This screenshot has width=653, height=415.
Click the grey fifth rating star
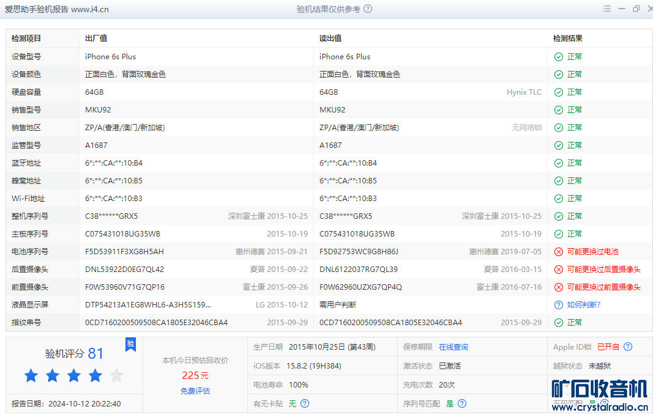(116, 376)
